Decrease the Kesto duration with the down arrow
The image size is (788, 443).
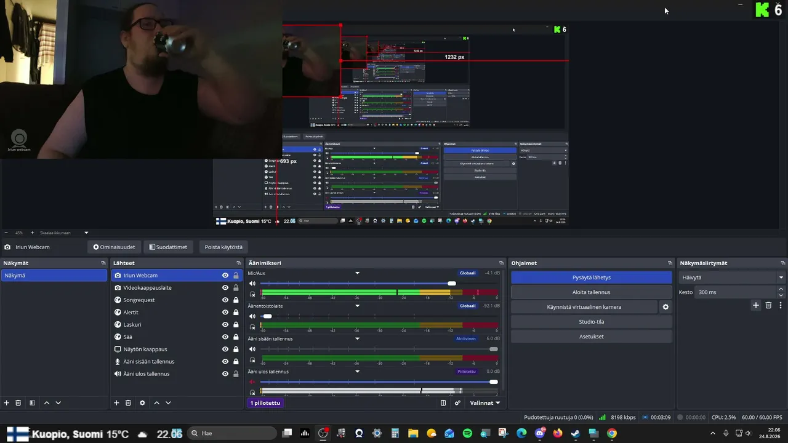(x=781, y=295)
